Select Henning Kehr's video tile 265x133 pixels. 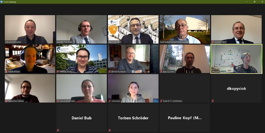coord(133,29)
